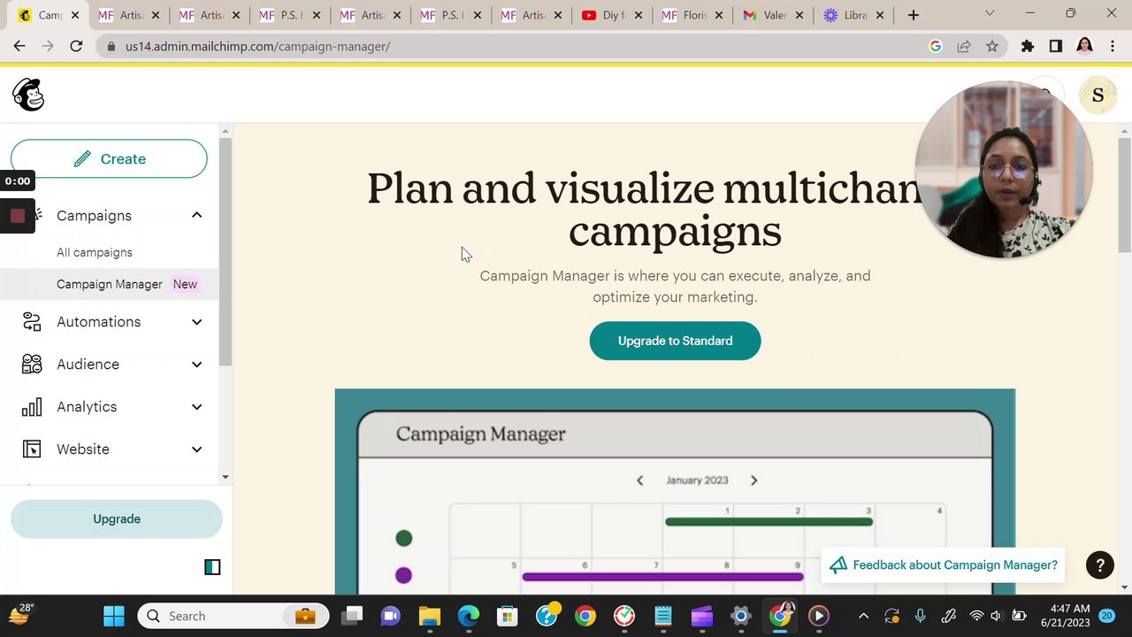
Task: Switch to the Floris tab
Action: click(x=692, y=15)
